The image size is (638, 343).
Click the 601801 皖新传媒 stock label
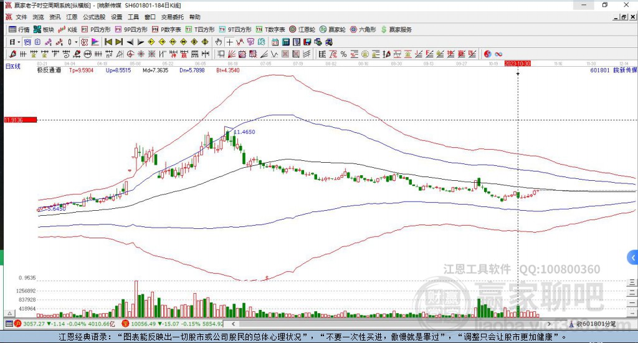pyautogui.click(x=613, y=70)
